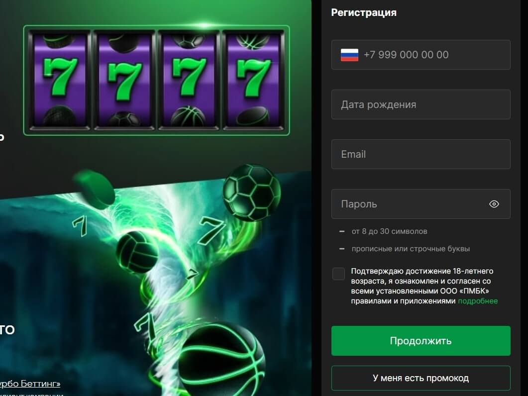Click the Продолжить button
Viewport: 528px width, 396px height.
point(421,341)
